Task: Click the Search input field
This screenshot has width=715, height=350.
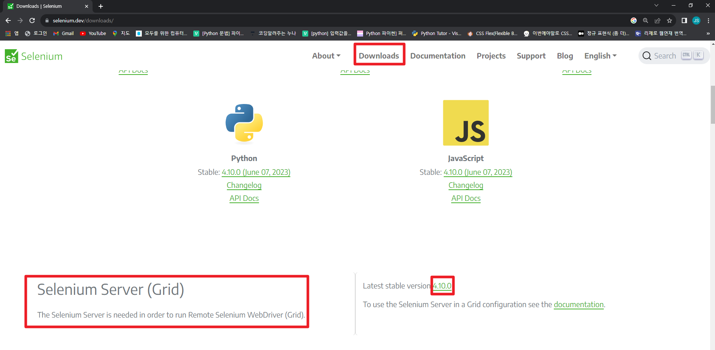Action: [x=674, y=56]
